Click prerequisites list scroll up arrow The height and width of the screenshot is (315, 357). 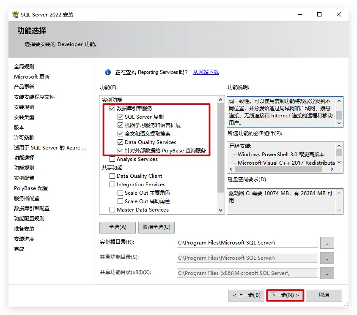339,146
